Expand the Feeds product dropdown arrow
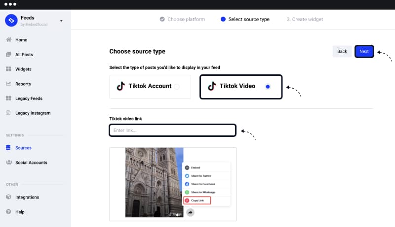This screenshot has height=227, width=395. [x=61, y=21]
